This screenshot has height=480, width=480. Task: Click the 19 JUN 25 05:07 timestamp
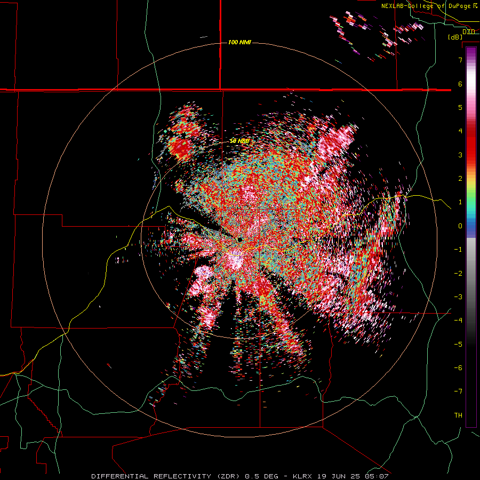[x=352, y=476]
